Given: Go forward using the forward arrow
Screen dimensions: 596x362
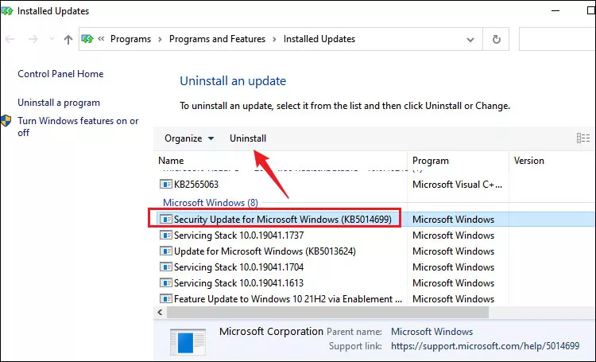Looking at the screenshot, I should point(33,39).
